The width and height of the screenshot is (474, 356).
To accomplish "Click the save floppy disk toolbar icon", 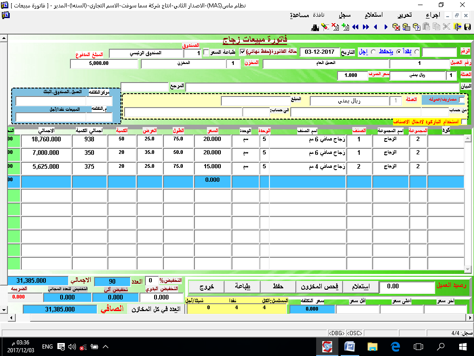I will pyautogui.click(x=467, y=27).
